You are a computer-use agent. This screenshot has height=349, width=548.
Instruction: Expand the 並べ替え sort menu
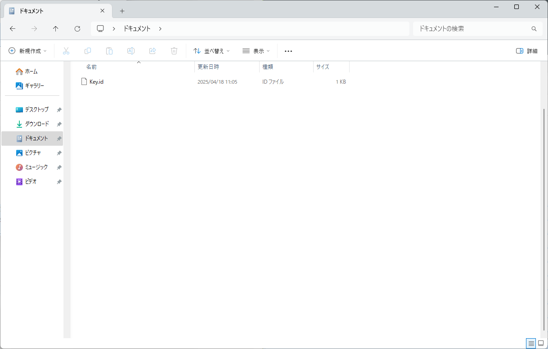(x=211, y=51)
